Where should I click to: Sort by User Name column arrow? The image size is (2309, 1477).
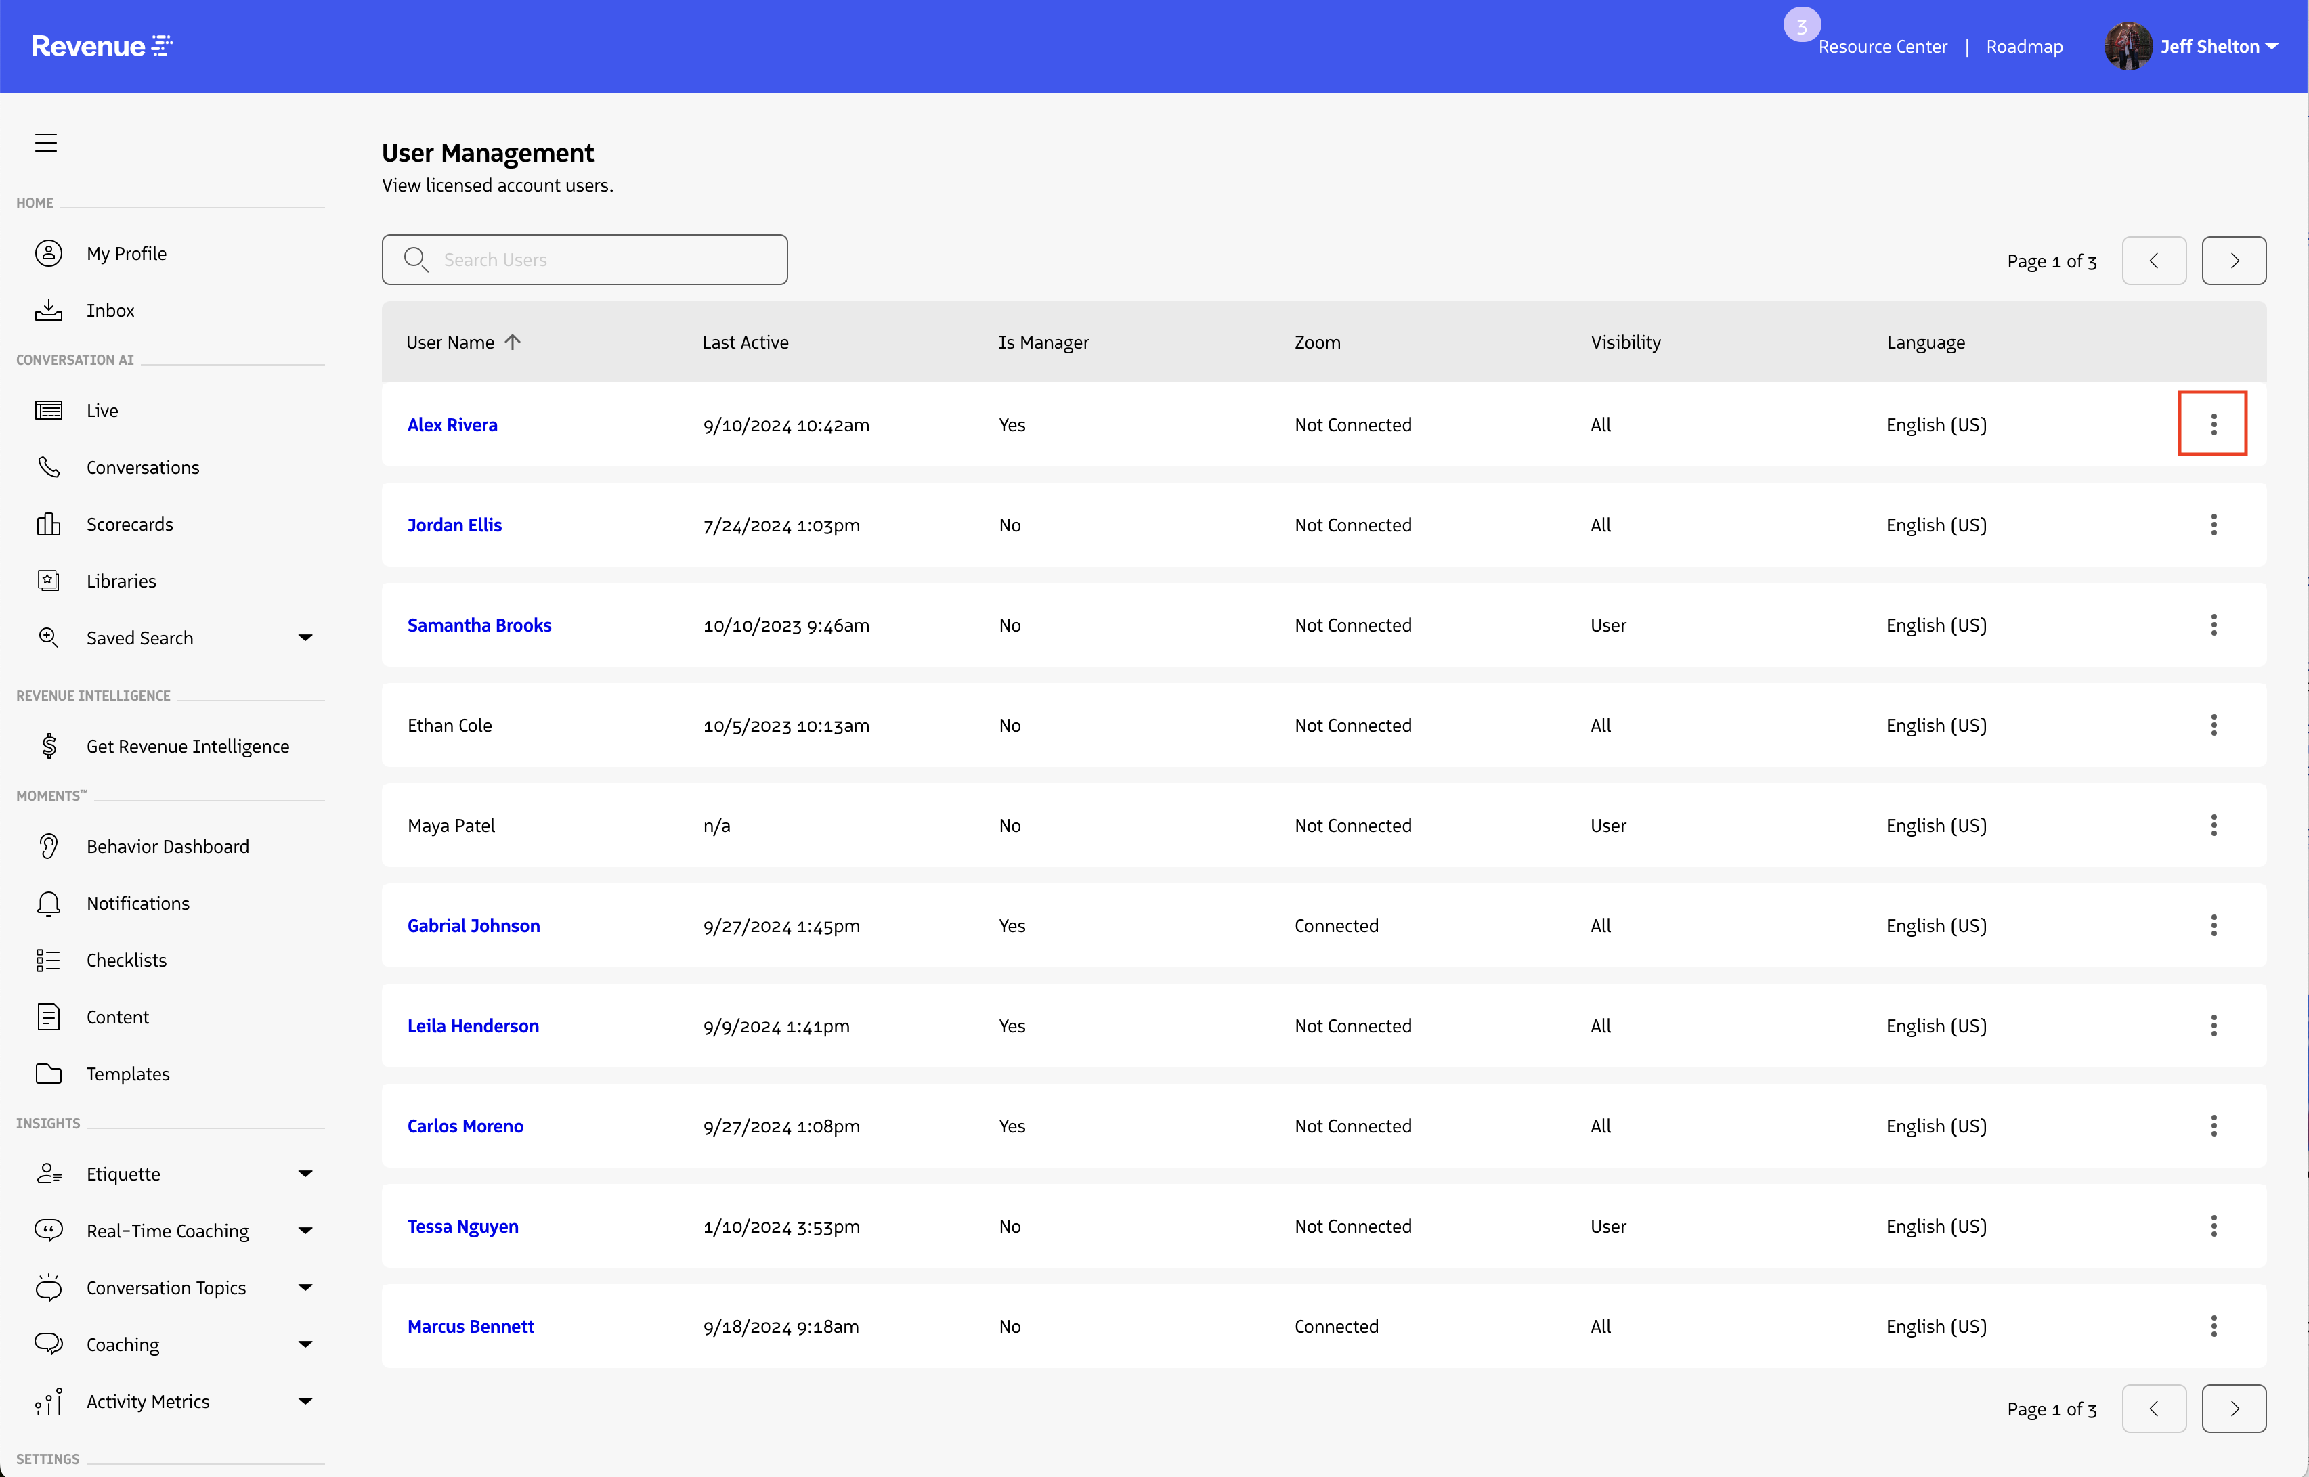click(513, 343)
